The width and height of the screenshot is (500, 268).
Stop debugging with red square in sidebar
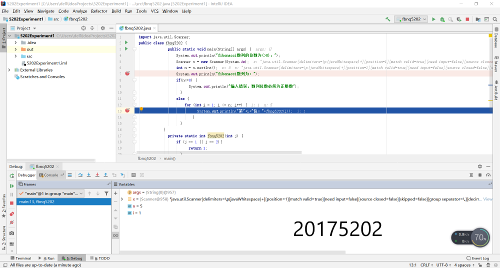[x=12, y=203]
